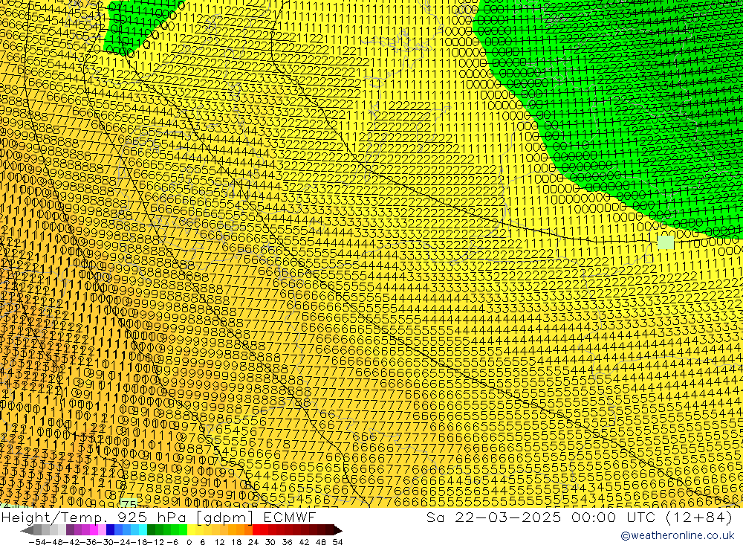Click the '12' legend value

point(219,542)
